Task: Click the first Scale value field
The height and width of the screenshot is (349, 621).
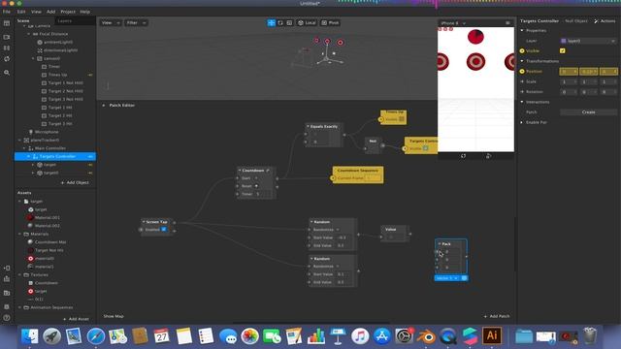Action: (569, 81)
